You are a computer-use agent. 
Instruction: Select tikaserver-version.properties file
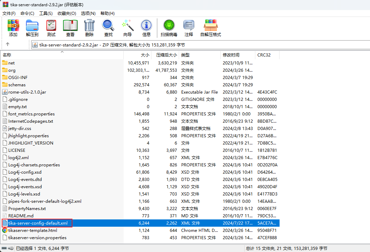37,237
